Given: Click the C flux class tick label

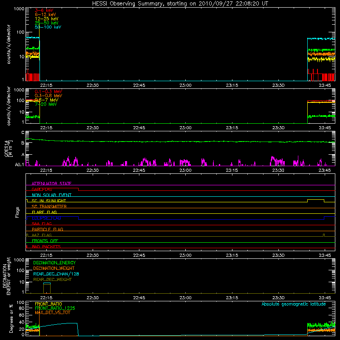Looking at the screenshot, I should click(x=23, y=132).
